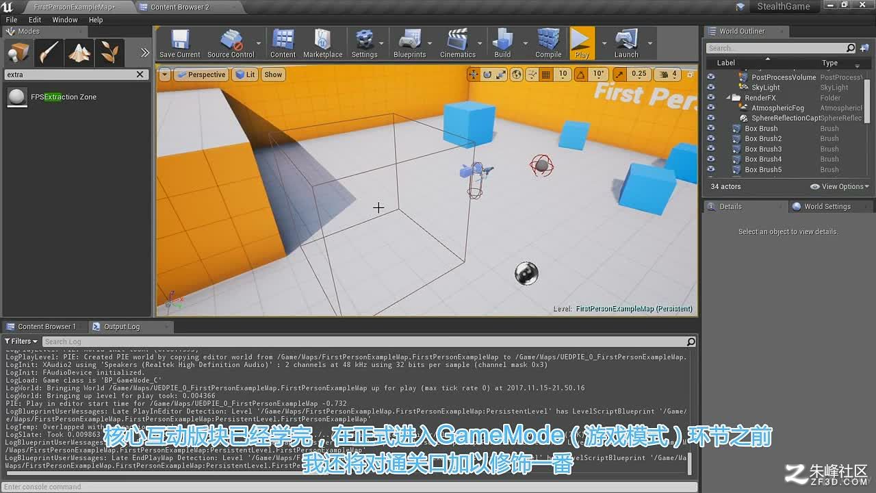The image size is (876, 493).
Task: Select the scale gizmo tool
Action: [x=501, y=74]
